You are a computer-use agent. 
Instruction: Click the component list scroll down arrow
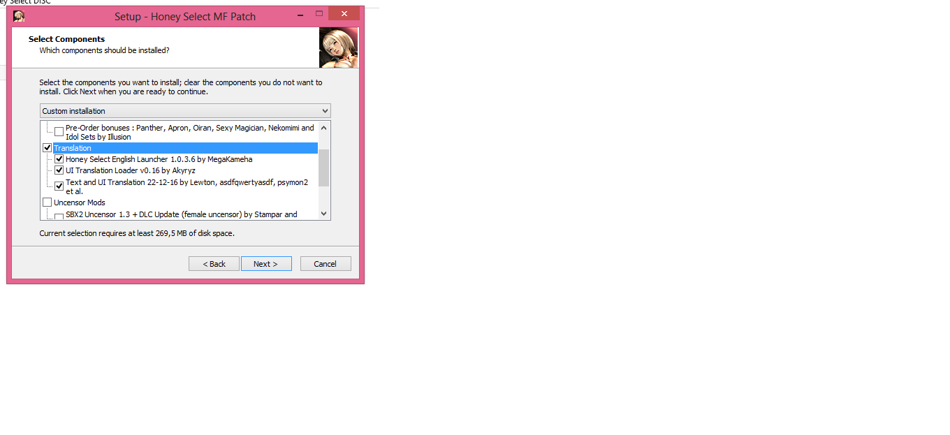tap(323, 214)
